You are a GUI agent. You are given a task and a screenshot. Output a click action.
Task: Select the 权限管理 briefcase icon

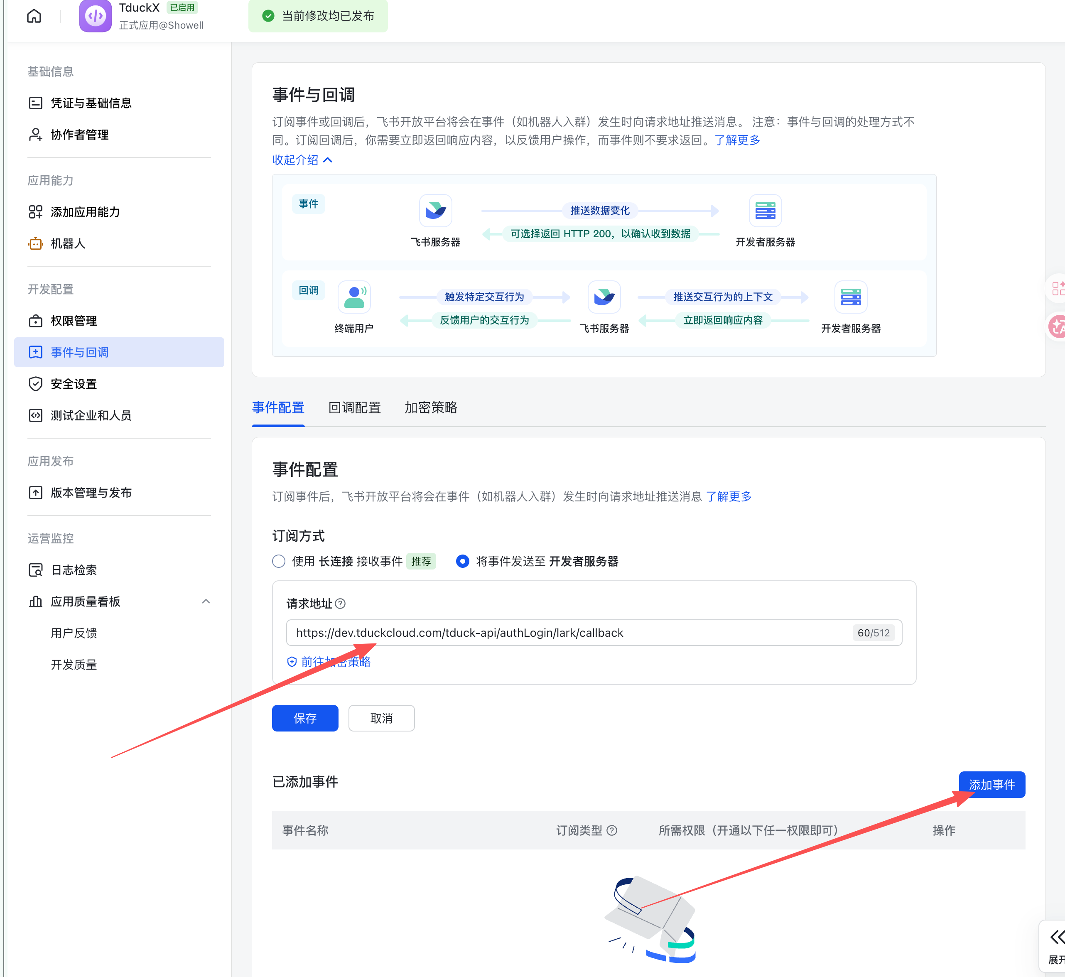point(35,321)
